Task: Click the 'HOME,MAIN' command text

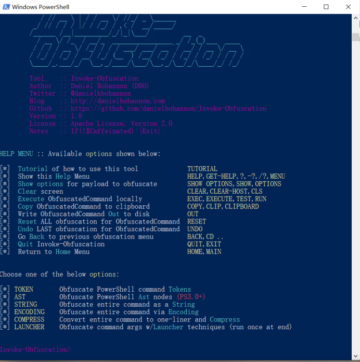Action: point(204,252)
